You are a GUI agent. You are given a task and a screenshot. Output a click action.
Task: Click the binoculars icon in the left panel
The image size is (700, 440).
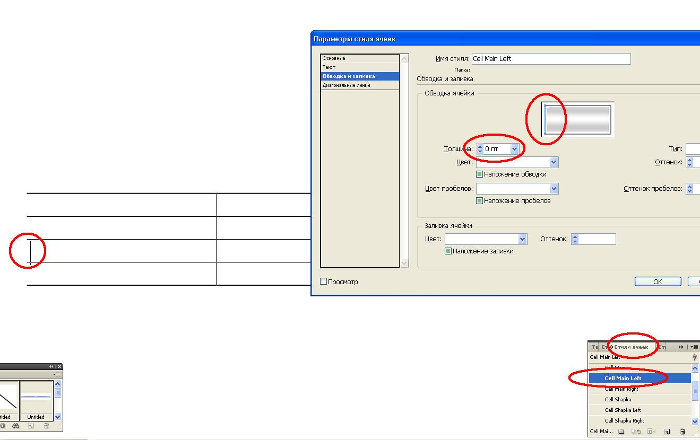coord(16,425)
